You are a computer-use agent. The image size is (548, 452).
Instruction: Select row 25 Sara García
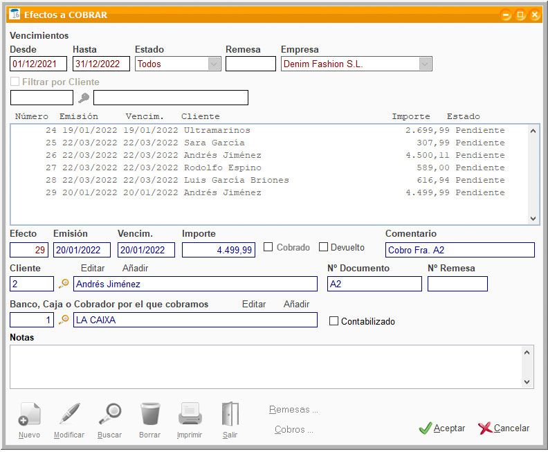click(x=269, y=143)
